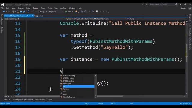Click the feedback icon beside Quick Launch
192x108 pixels.
tap(147, 4)
